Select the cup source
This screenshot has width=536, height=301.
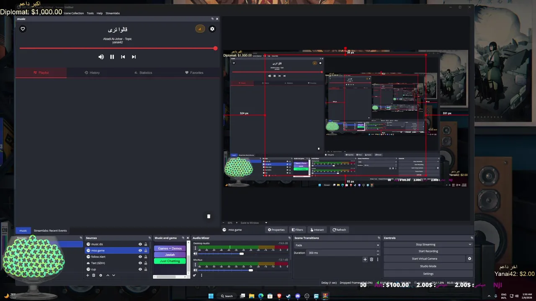[117, 269]
